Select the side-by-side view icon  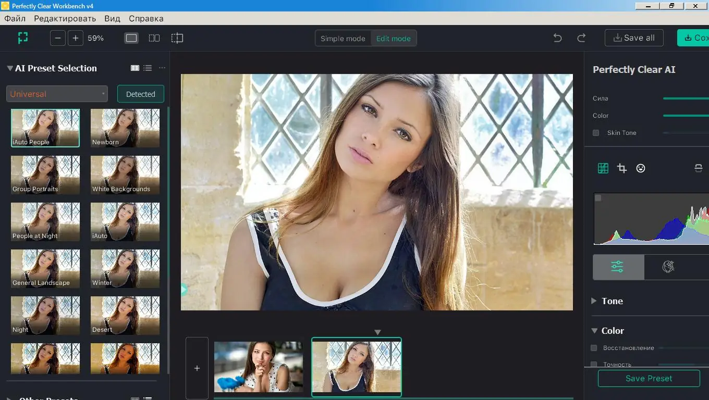[154, 37]
